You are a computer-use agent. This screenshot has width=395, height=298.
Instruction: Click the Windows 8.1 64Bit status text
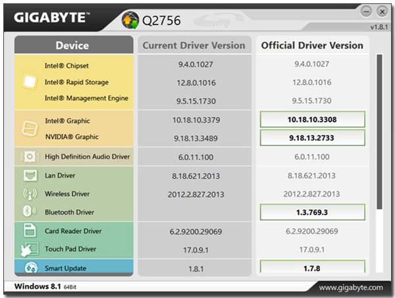(x=45, y=286)
